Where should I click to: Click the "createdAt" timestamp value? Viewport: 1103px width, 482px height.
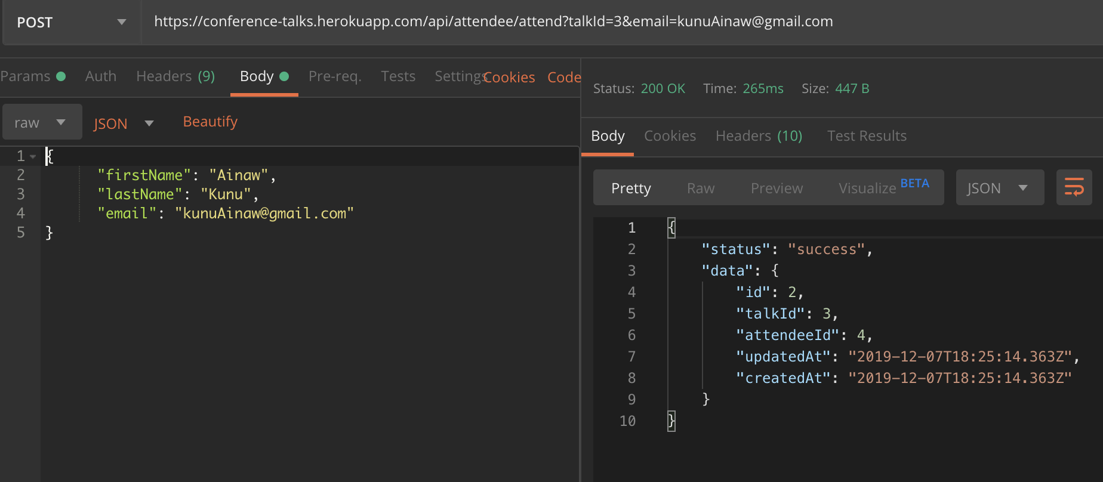point(960,378)
